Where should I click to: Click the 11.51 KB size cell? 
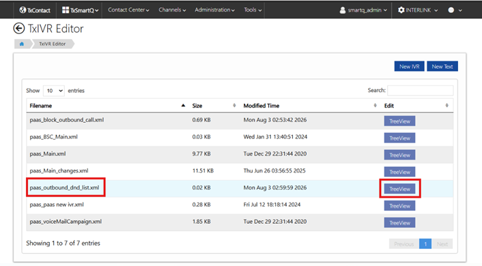coord(203,171)
